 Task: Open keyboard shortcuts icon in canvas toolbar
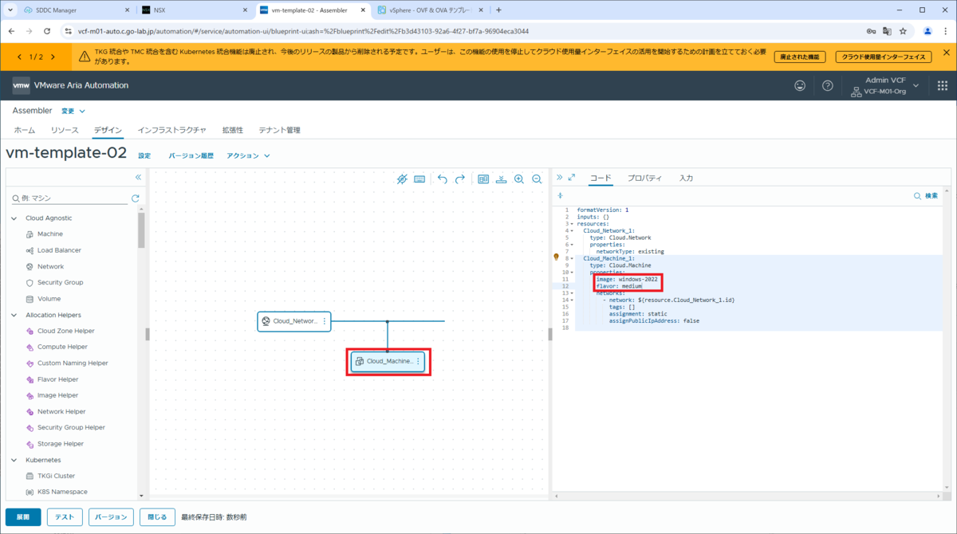(419, 179)
